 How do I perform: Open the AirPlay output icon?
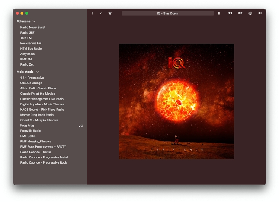coord(250,13)
